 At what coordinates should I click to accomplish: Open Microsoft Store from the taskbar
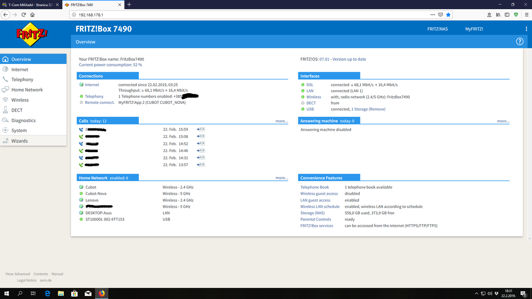click(x=74, y=293)
